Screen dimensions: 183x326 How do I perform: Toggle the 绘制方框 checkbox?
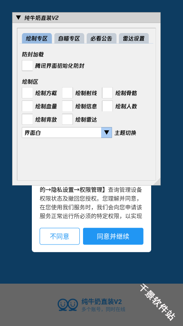pos(27,93)
